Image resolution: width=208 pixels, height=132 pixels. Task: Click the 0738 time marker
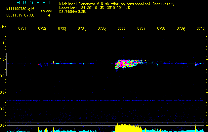161,28
